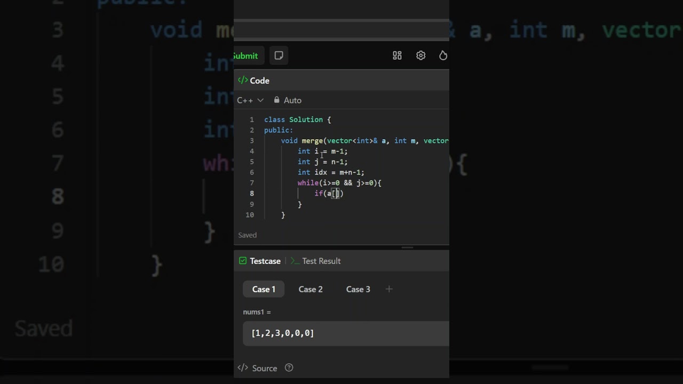Click the code brackets icon next to Code
This screenshot has height=384, width=683.
pos(243,81)
